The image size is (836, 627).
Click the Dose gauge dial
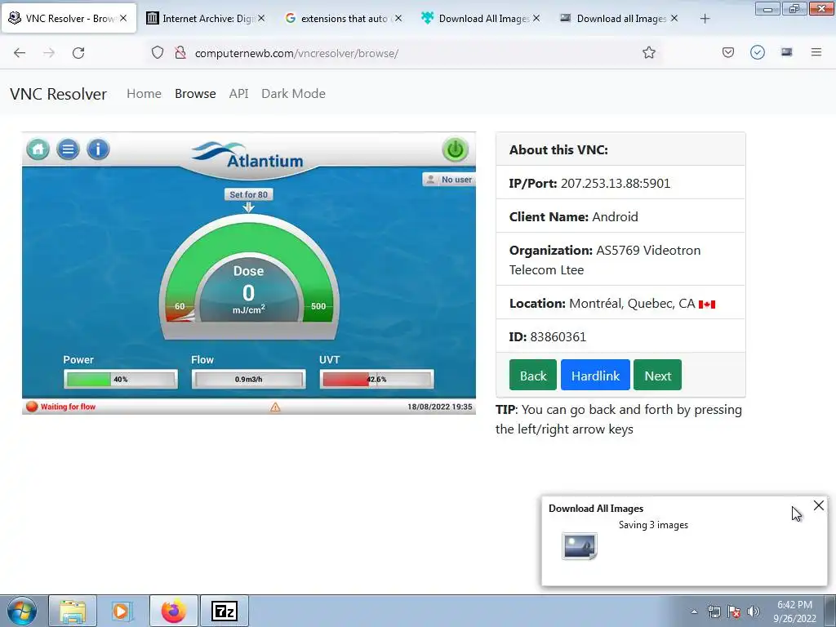[248, 278]
